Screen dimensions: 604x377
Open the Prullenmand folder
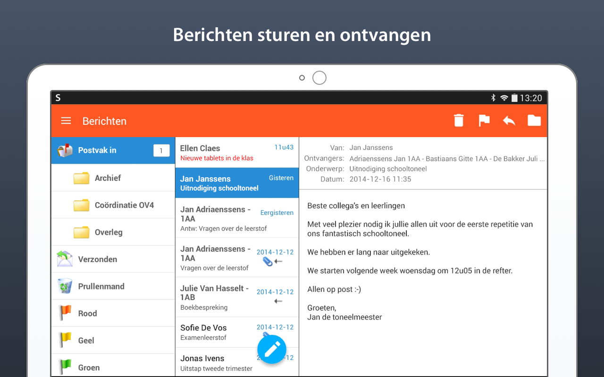click(x=113, y=286)
